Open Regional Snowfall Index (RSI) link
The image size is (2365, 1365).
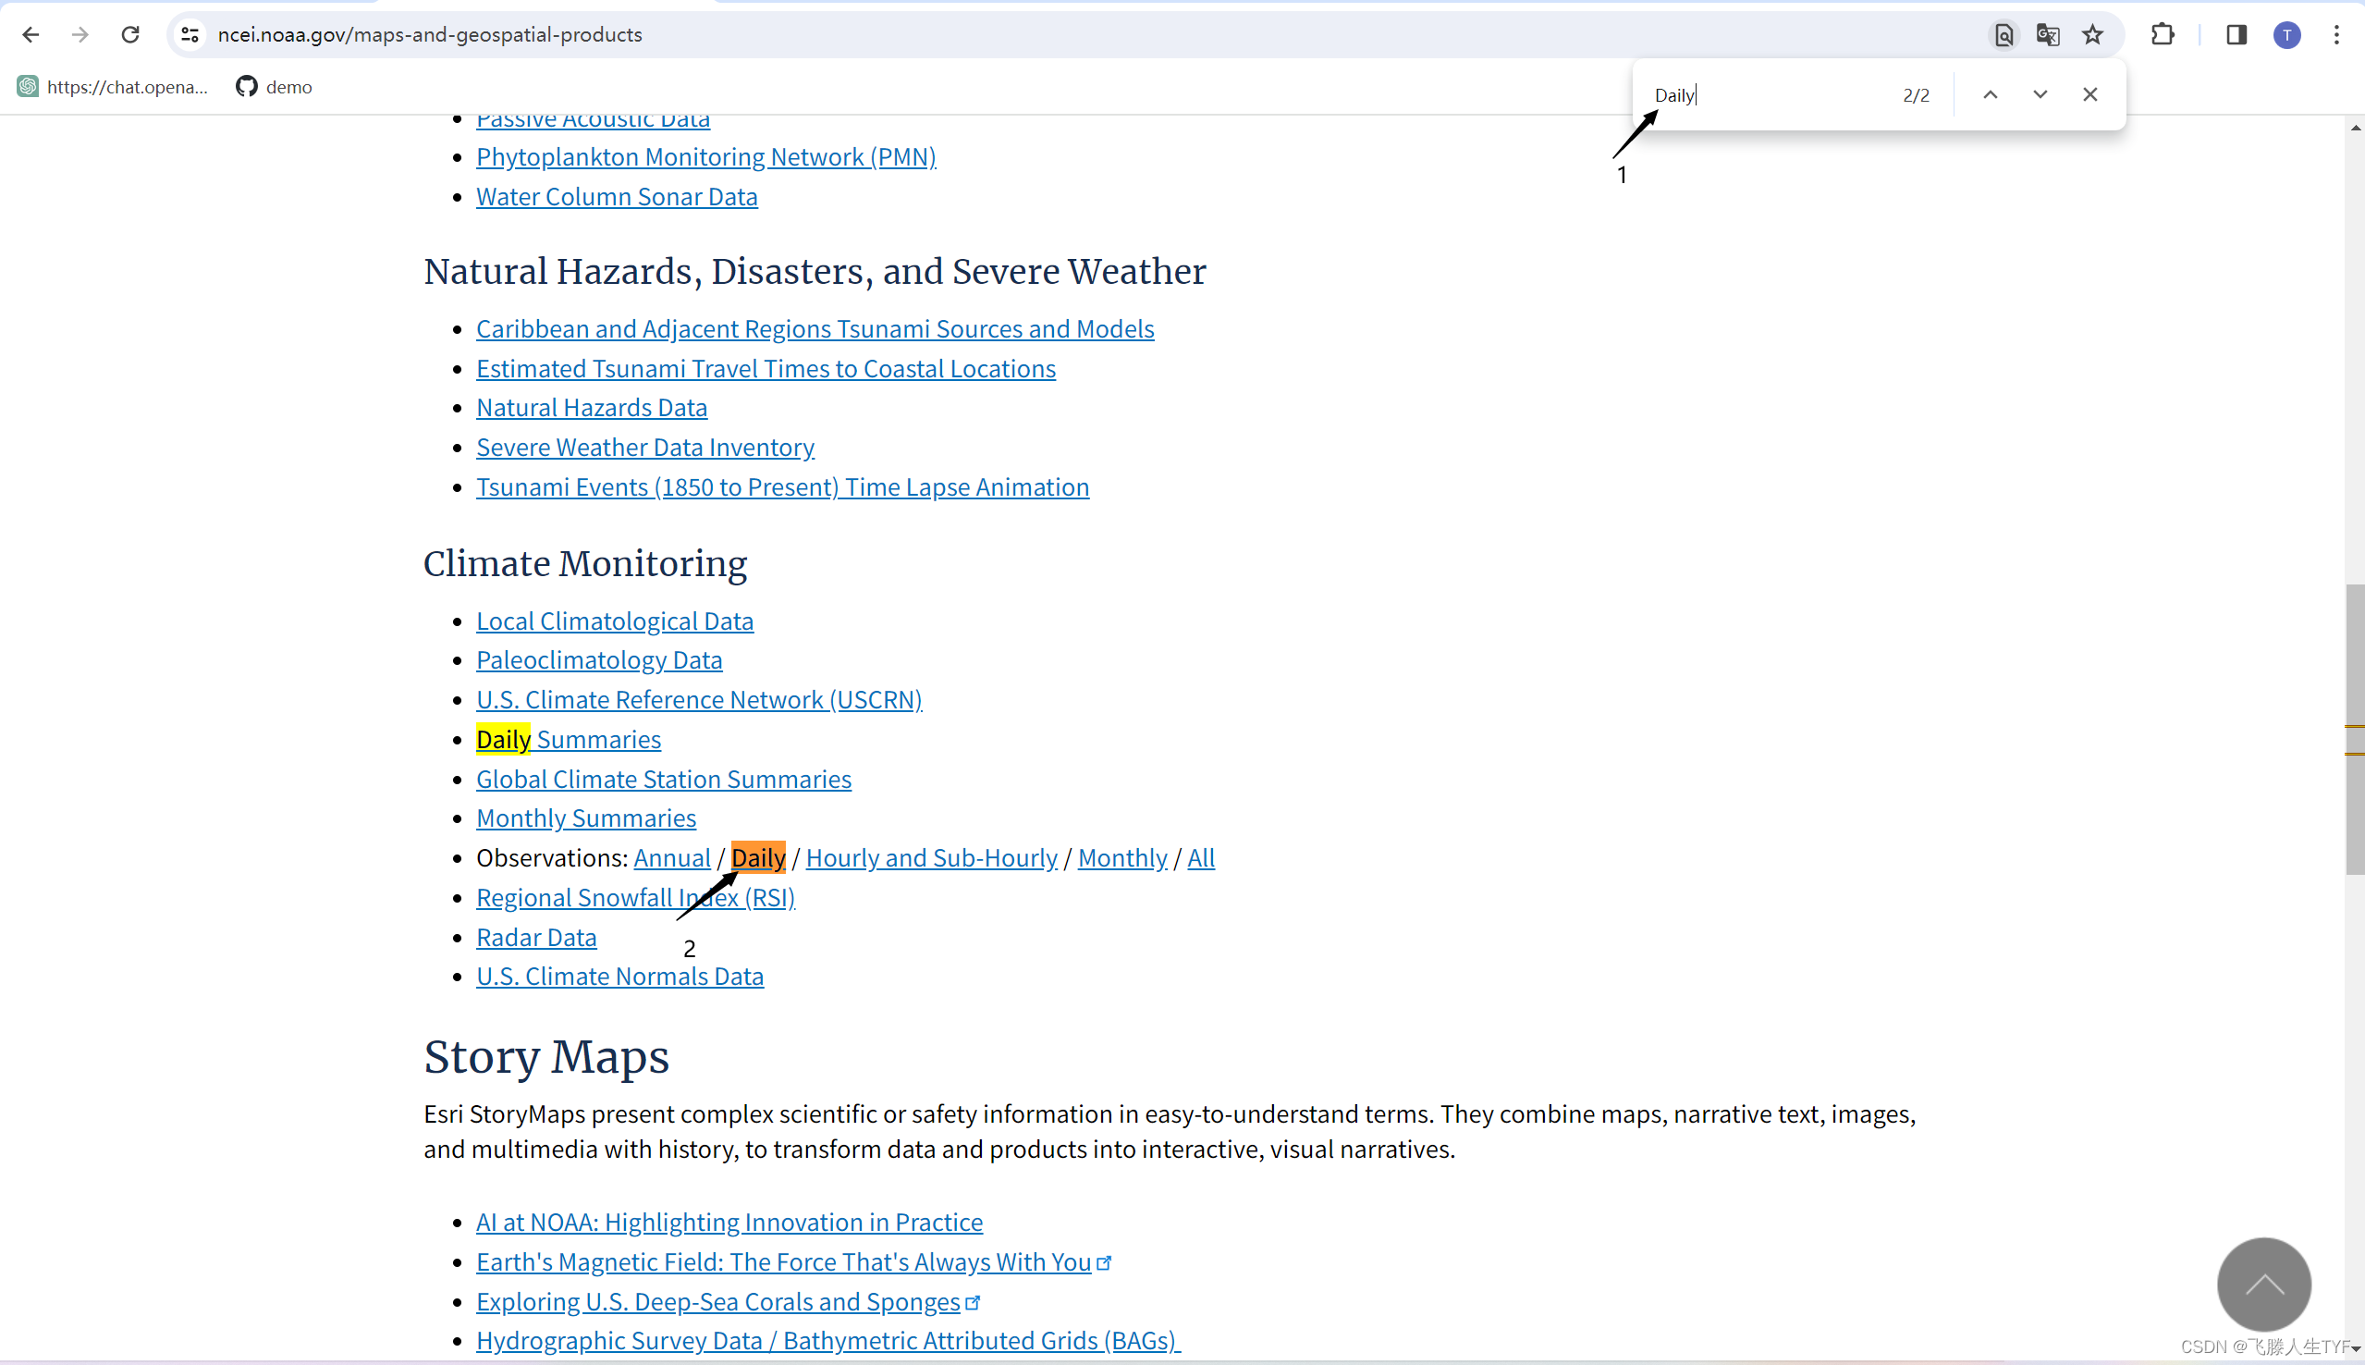635,898
